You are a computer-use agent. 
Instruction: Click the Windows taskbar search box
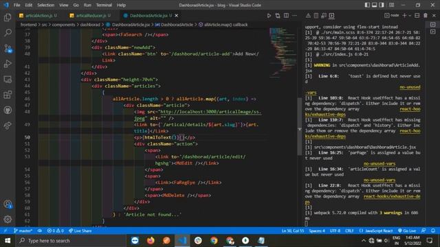[71, 241]
